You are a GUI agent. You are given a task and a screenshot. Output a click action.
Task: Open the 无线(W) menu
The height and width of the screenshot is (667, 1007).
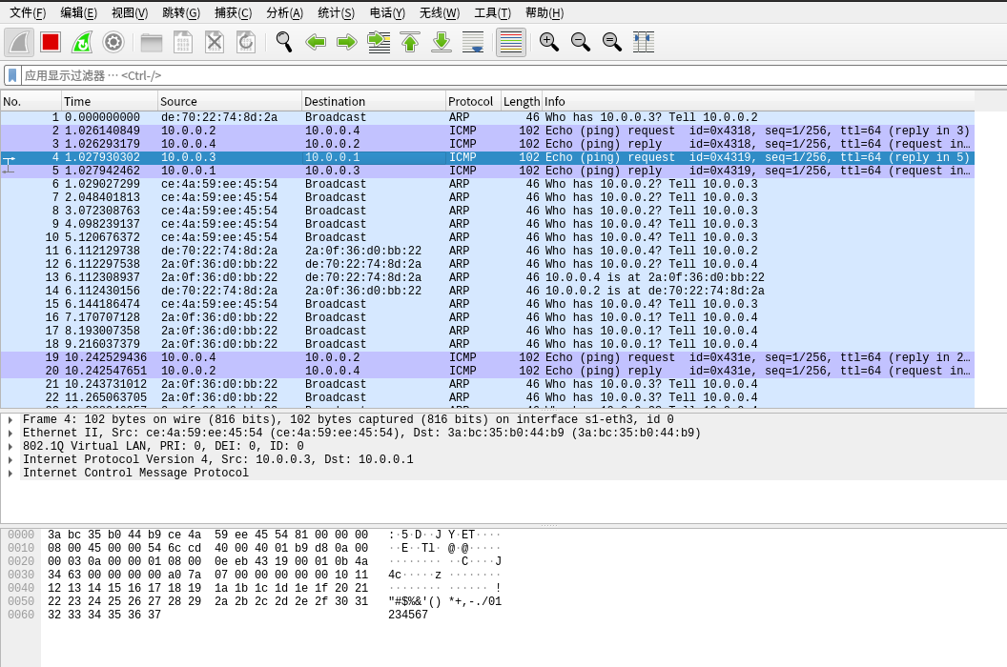pyautogui.click(x=440, y=12)
